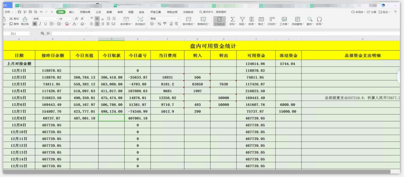The height and width of the screenshot is (177, 404).
Task: Click Merge and Center (合并居中)
Action: [126, 21]
